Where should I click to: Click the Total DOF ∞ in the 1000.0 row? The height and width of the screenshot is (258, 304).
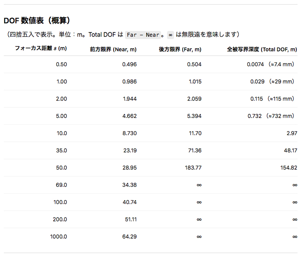[294, 236]
